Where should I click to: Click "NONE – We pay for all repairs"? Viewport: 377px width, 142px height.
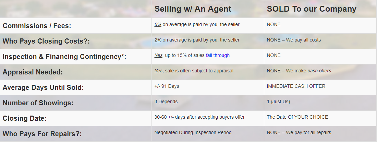point(299,132)
